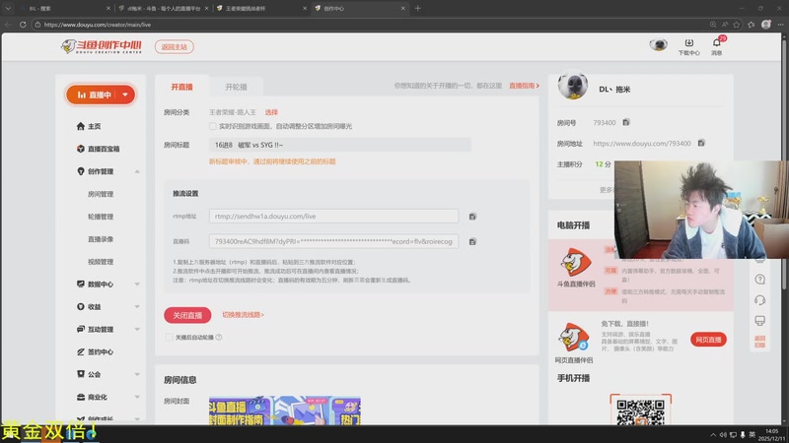This screenshot has height=443, width=789.
Task: Copy the 直播码 stream key
Action: [472, 241]
